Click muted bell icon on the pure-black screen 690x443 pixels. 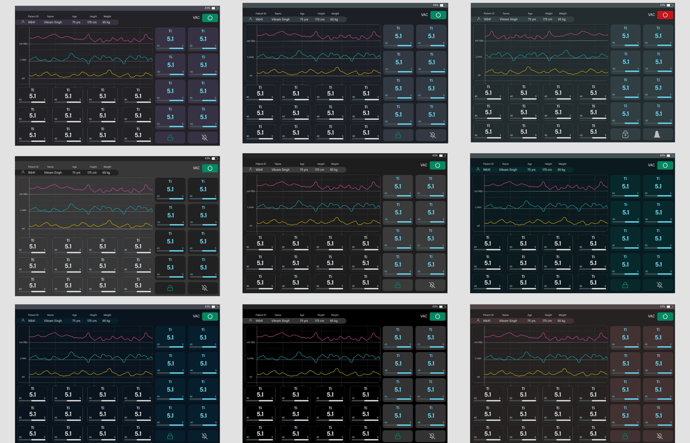click(432, 436)
